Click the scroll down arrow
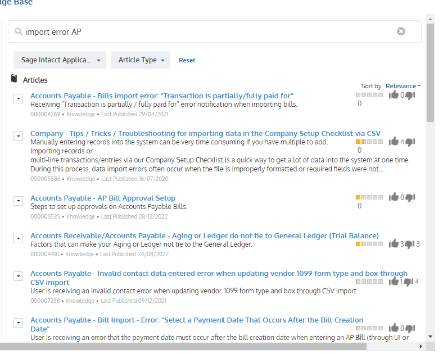This screenshot has width=443, height=354. tap(430, 337)
